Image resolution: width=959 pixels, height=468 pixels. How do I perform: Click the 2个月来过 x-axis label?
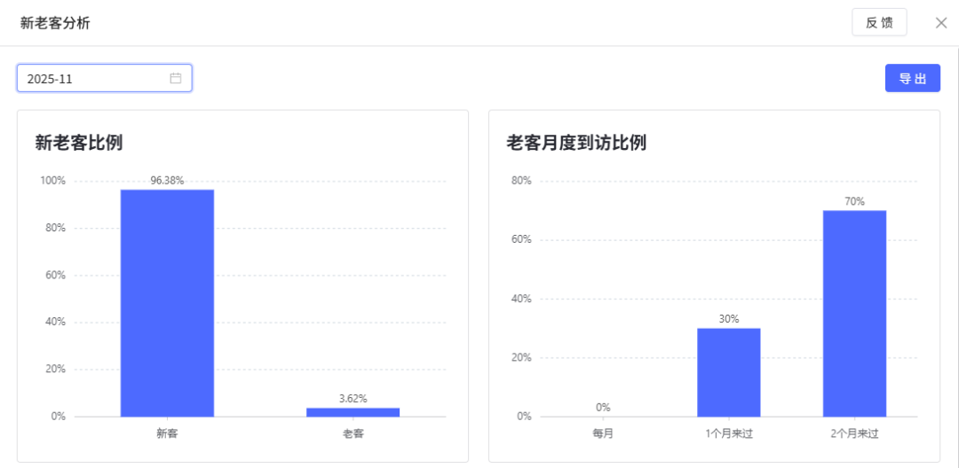pos(854,433)
